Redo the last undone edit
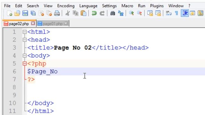205x115 pixels. tap(102, 13)
